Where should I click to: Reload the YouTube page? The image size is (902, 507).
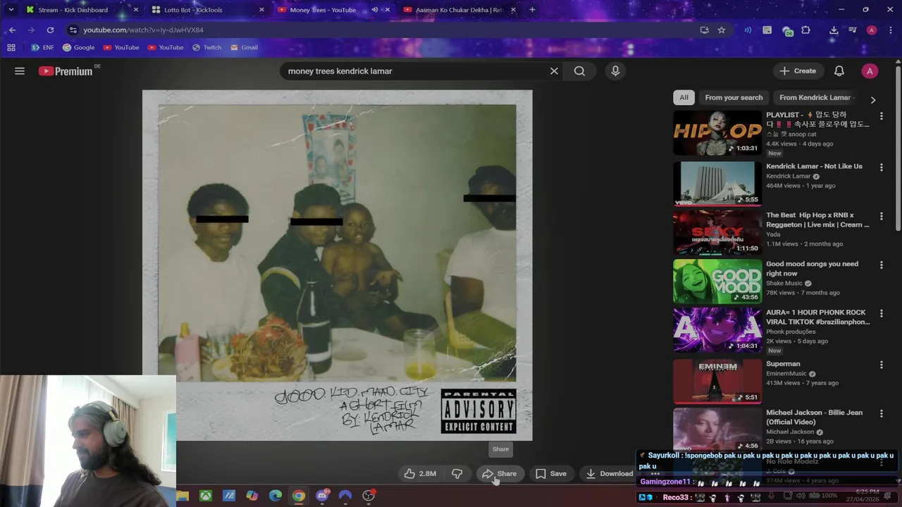[50, 30]
